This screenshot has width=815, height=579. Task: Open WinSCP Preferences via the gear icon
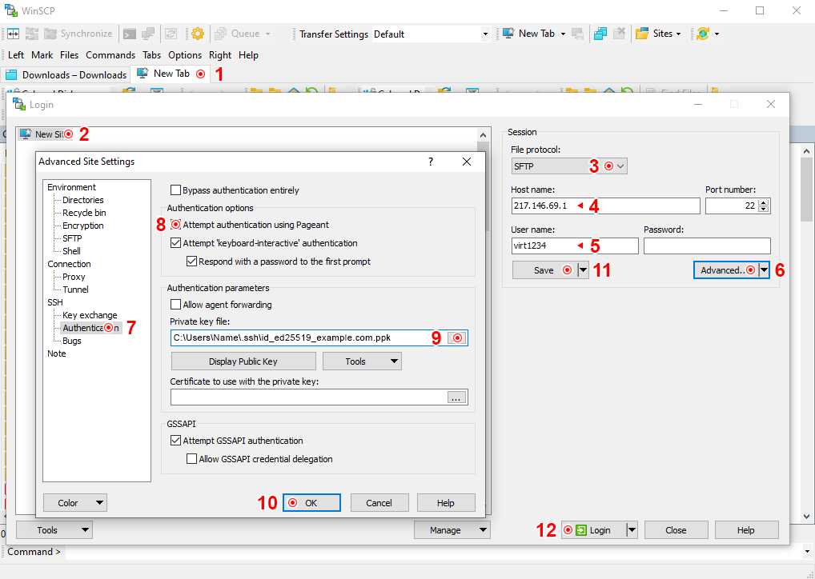pyautogui.click(x=197, y=34)
